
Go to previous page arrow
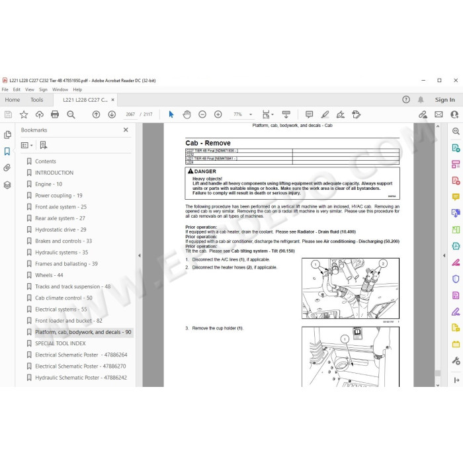[96, 114]
